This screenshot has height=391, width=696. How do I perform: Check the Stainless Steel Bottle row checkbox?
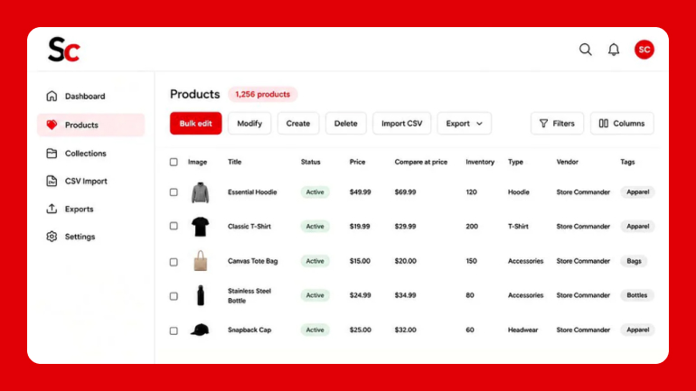174,295
